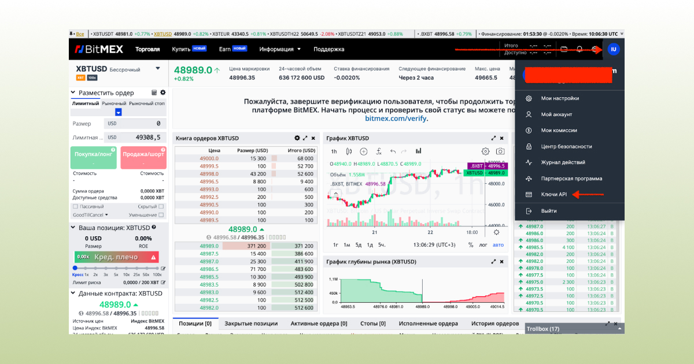Take a chart snapshot with the camera icon
The width and height of the screenshot is (694, 364).
point(501,151)
